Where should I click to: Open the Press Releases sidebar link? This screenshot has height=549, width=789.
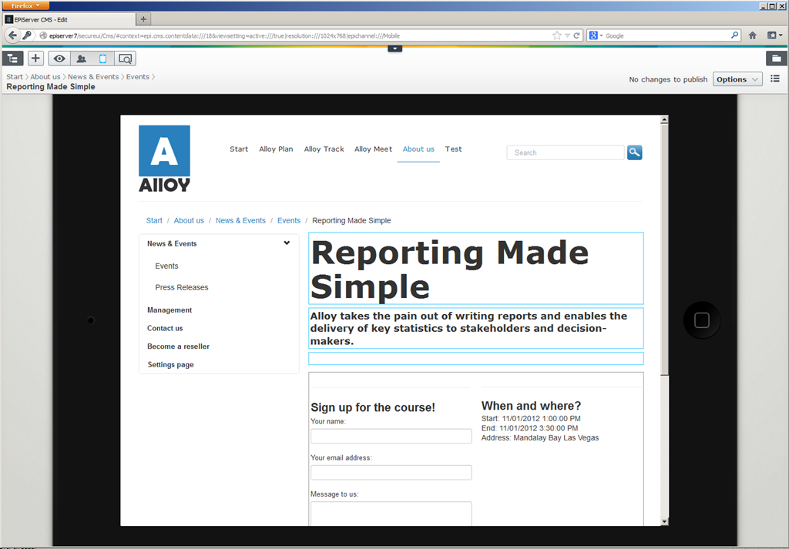click(181, 287)
